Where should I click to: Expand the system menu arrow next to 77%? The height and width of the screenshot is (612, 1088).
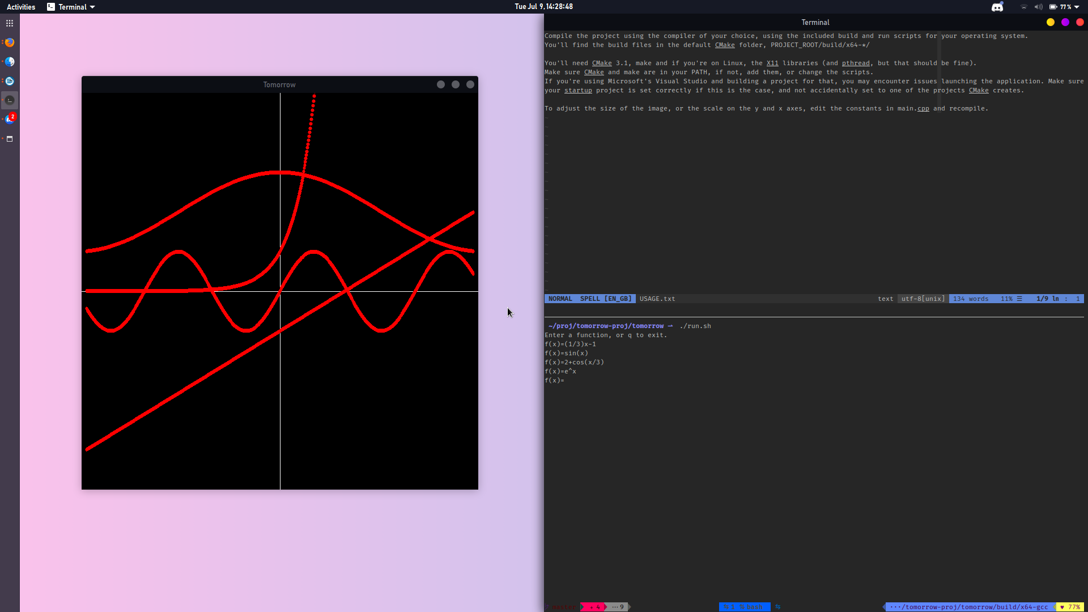pyautogui.click(x=1077, y=7)
